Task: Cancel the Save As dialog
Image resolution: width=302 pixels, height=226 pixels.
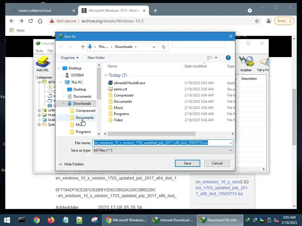Action: [217, 163]
